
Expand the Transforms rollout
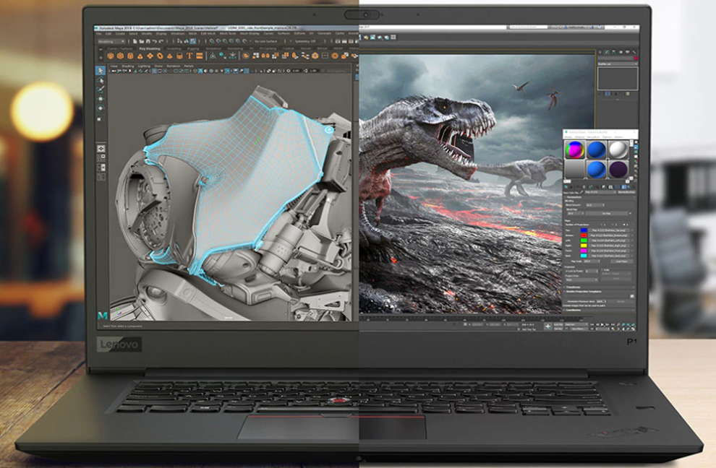pyautogui.click(x=599, y=287)
